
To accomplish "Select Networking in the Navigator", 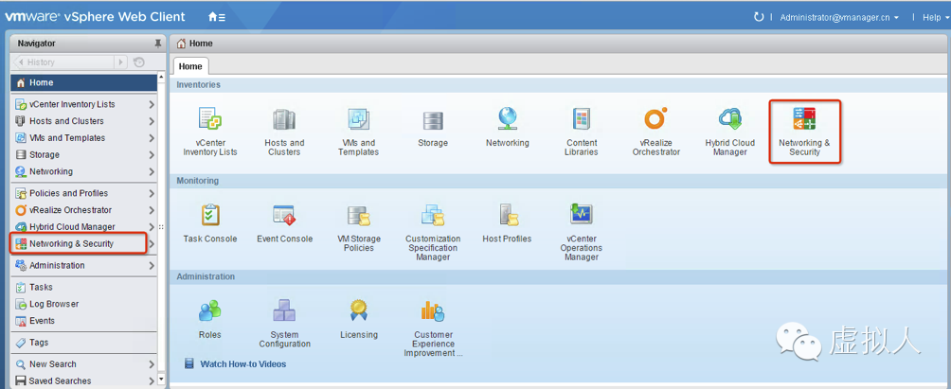I will [83, 171].
